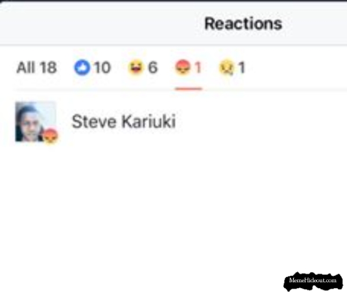Click the Sad reaction count 1
Screen dimensions: 347x295
click(x=242, y=68)
